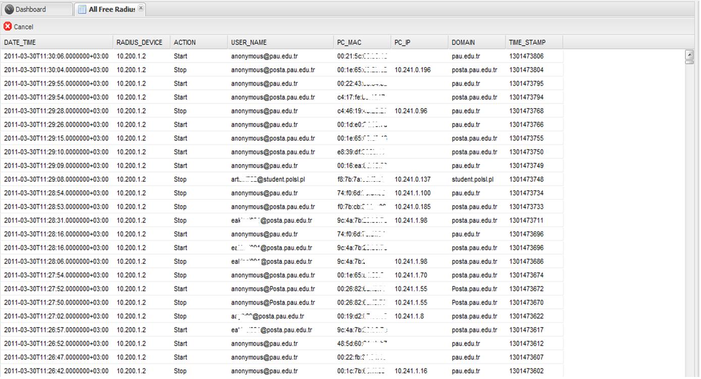Click timestamp cell 1301473711

[526, 220]
